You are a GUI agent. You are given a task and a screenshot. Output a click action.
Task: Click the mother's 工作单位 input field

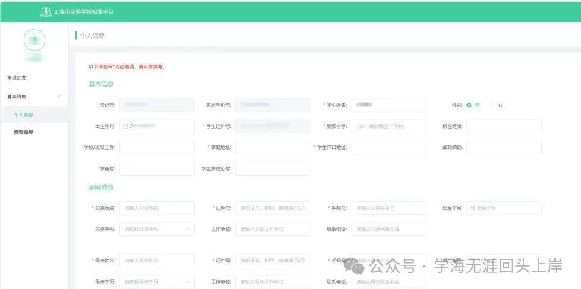pyautogui.click(x=272, y=282)
